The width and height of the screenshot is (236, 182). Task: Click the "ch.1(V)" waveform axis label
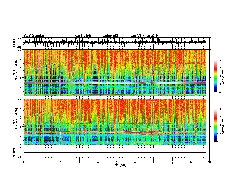coord(14,42)
